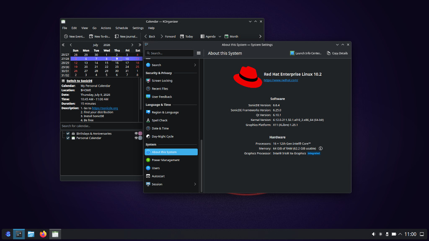Viewport: 429px width, 241px height.
Task: Open the Go menu in KOrganizer
Action: 94,28
